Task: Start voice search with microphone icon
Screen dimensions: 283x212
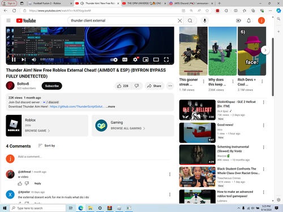Action: tap(205, 20)
